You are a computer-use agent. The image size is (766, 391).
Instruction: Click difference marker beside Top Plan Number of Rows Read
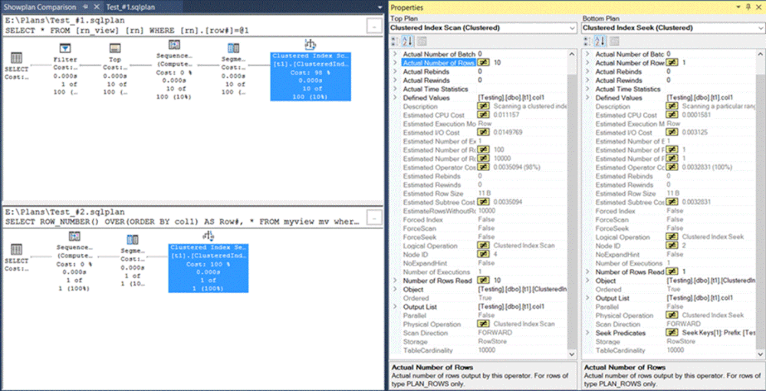pos(483,281)
